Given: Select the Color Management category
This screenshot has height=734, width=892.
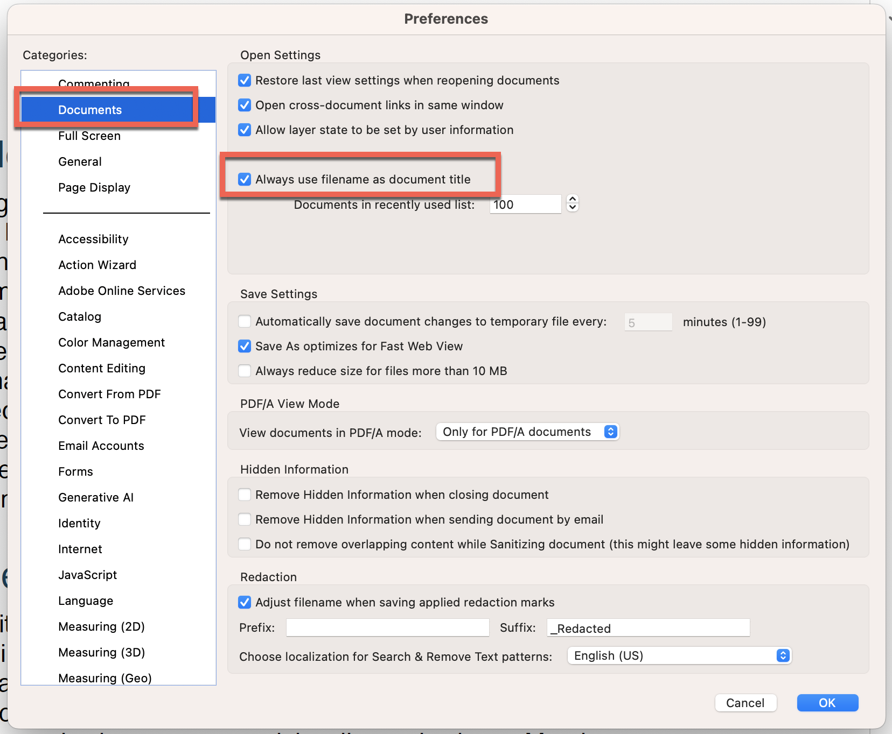Looking at the screenshot, I should (x=111, y=342).
